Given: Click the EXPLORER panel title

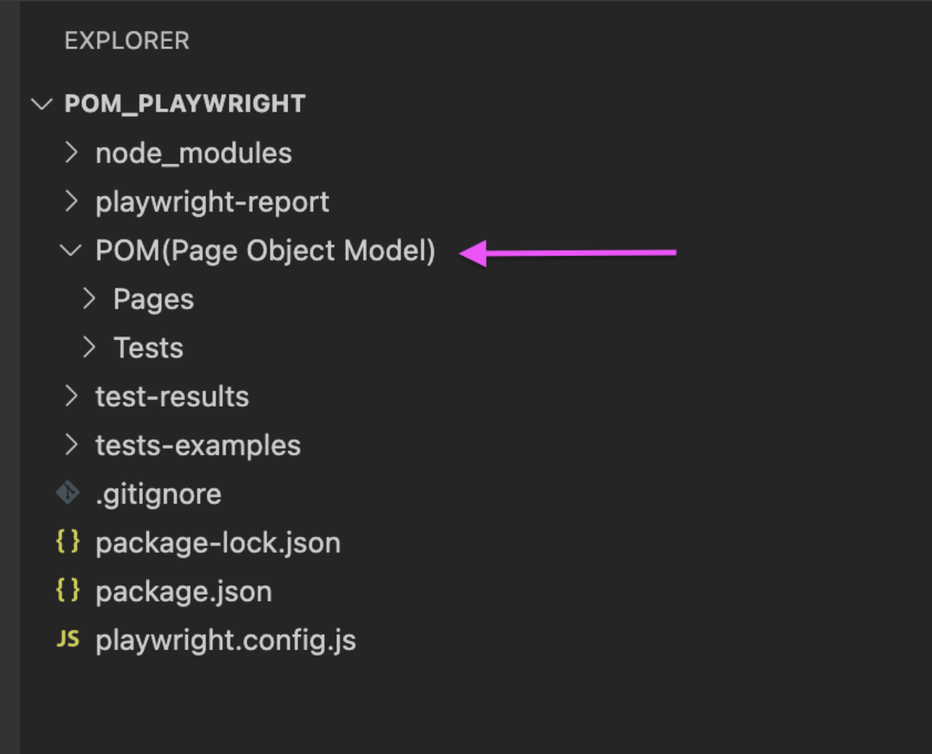Looking at the screenshot, I should click(126, 41).
